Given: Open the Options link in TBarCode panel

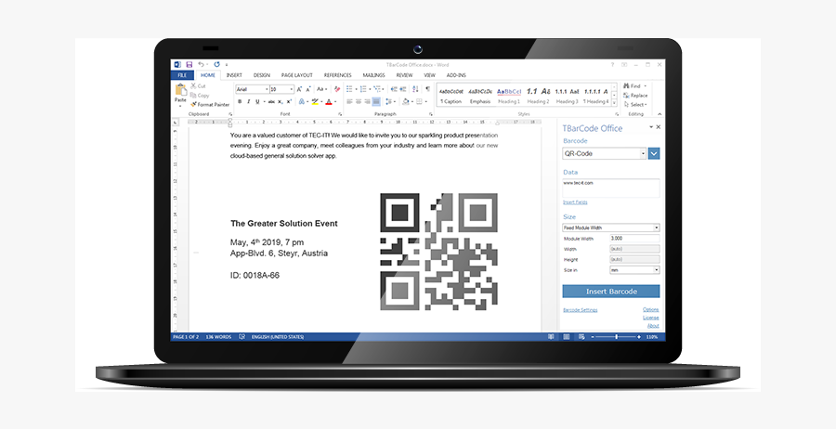Looking at the screenshot, I should (651, 309).
